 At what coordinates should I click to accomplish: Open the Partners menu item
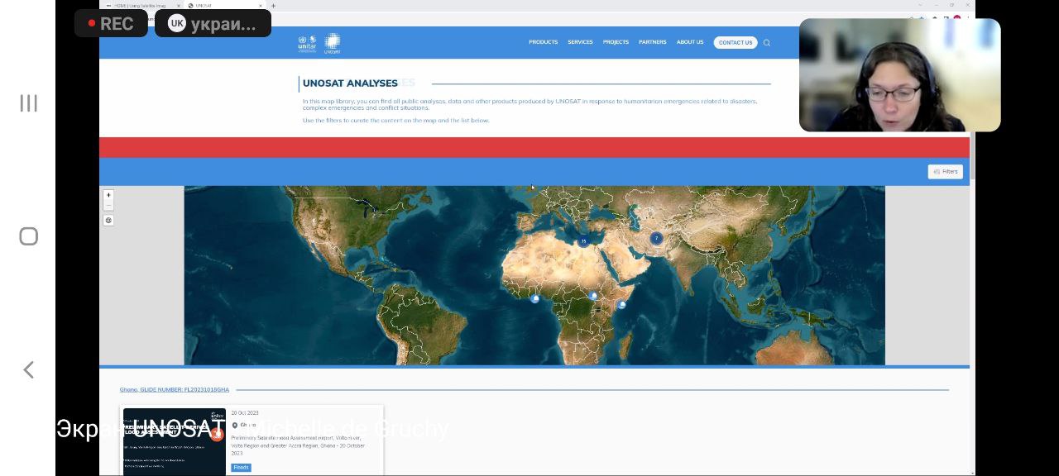pyautogui.click(x=652, y=42)
